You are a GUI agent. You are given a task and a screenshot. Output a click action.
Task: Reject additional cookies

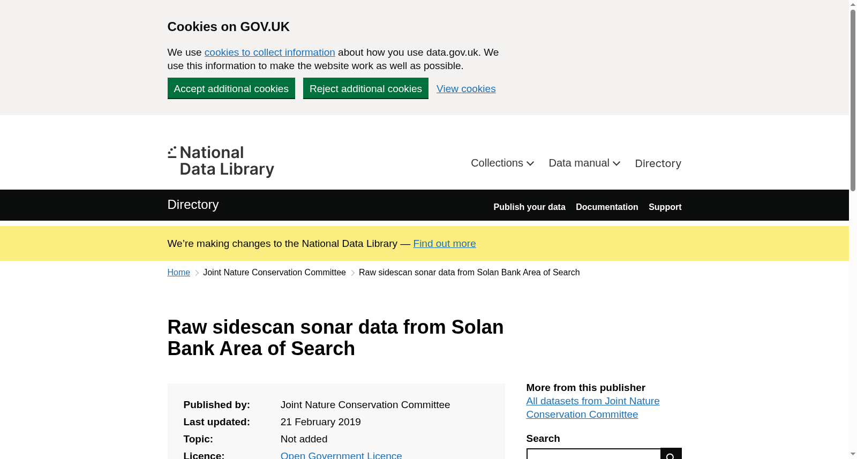click(366, 88)
